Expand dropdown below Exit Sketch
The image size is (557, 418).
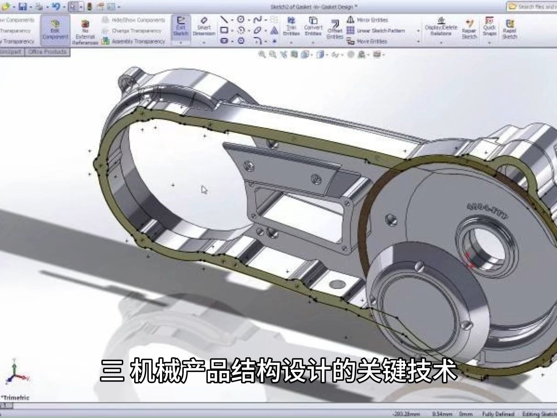click(x=181, y=42)
